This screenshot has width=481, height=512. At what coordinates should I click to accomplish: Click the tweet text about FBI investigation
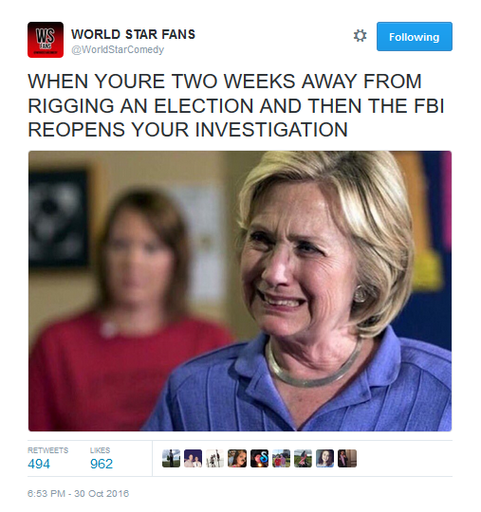(236, 105)
